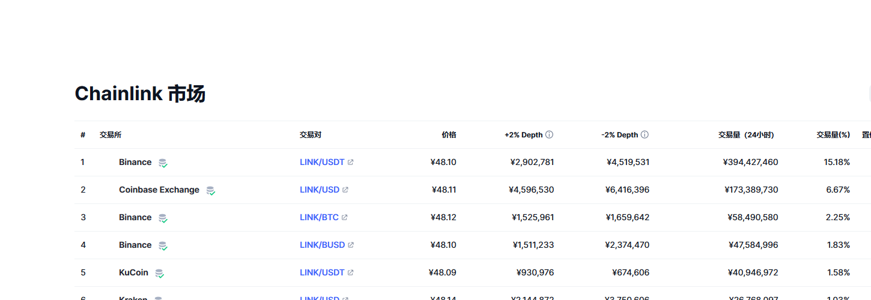The width and height of the screenshot is (871, 300).
Task: Click the -2% Depth info icon
Action: coord(645,135)
